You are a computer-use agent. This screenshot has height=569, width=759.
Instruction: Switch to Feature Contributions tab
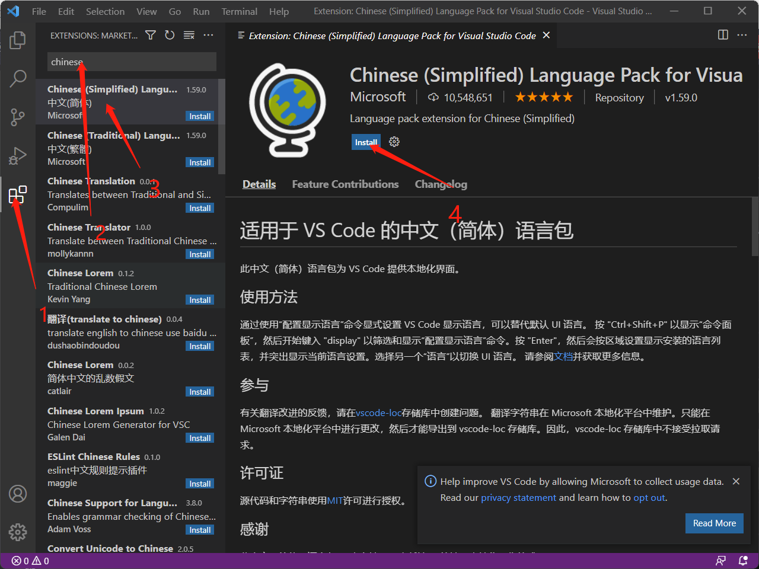pos(345,184)
